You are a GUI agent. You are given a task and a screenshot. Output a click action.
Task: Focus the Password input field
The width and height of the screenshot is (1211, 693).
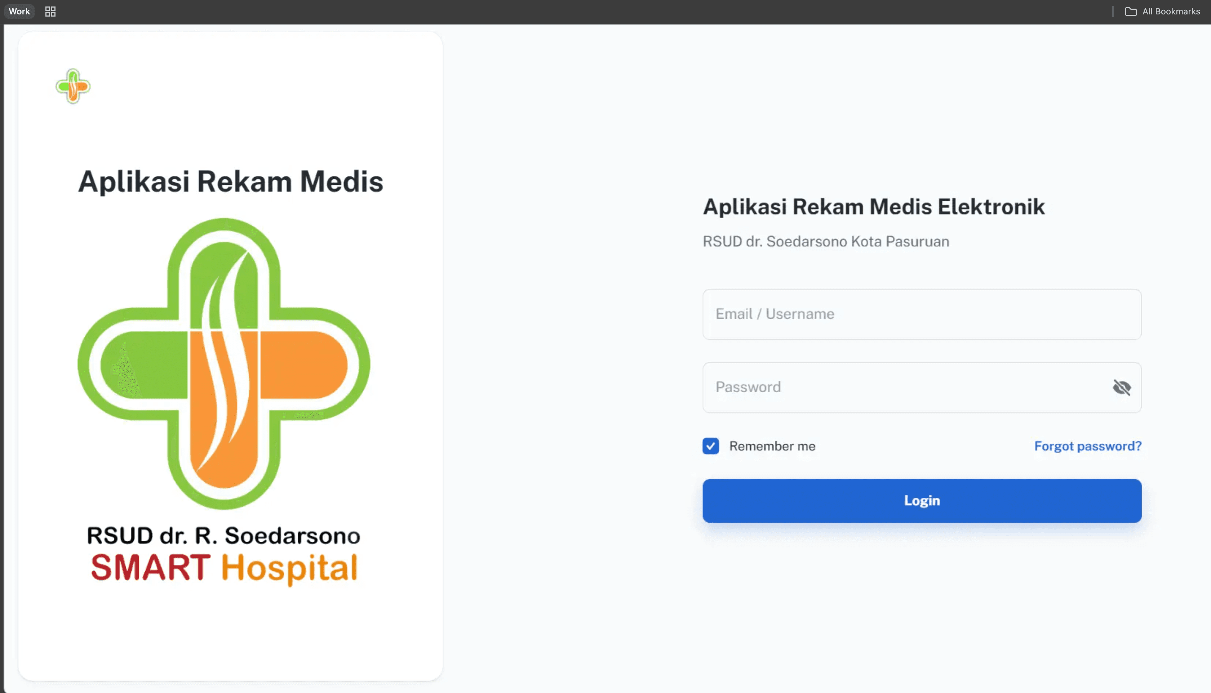point(922,388)
